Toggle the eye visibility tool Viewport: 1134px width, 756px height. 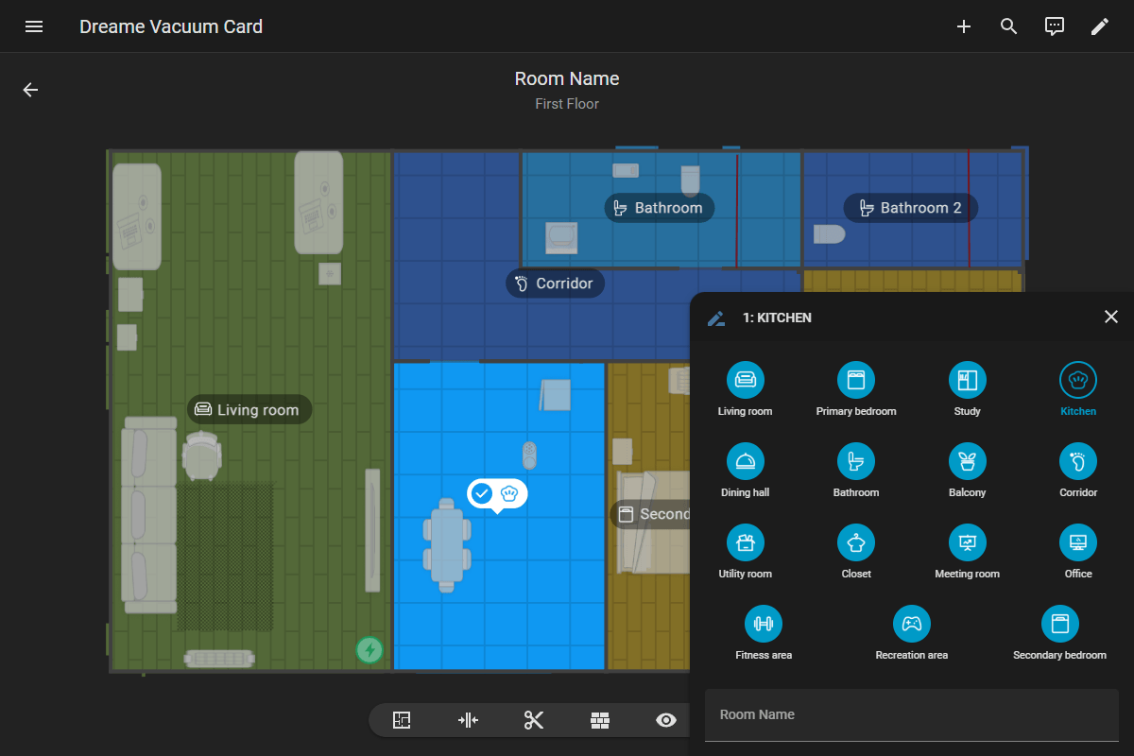(x=666, y=721)
